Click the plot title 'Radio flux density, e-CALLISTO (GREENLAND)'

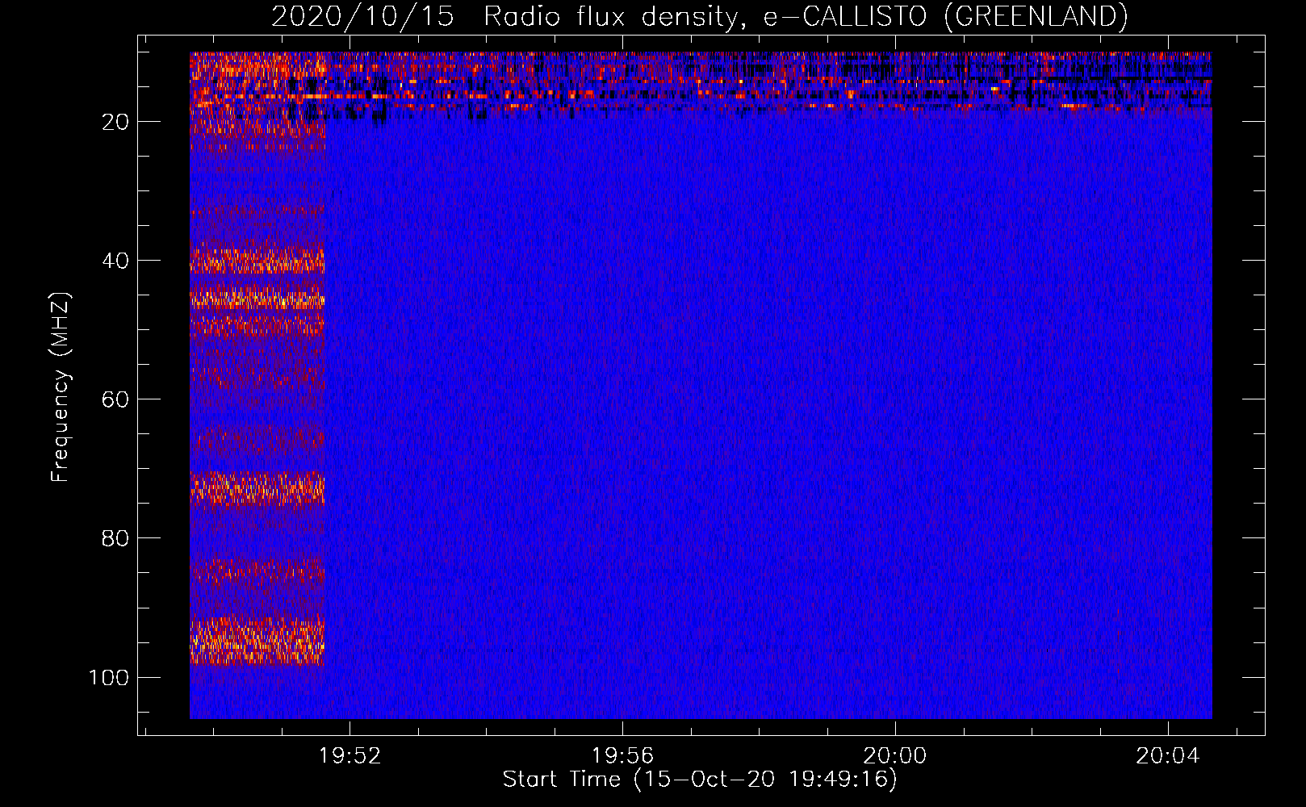[806, 16]
